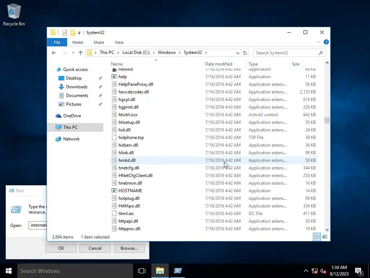This screenshot has width=370, height=278.
Task: Open the Recycle Bin desktop icon
Action: coord(14,14)
